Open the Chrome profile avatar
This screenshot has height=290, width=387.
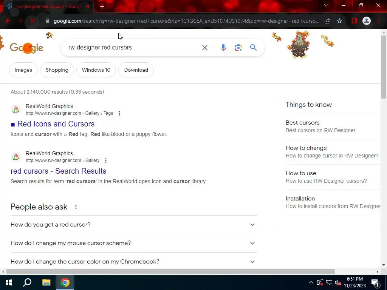click(x=367, y=21)
